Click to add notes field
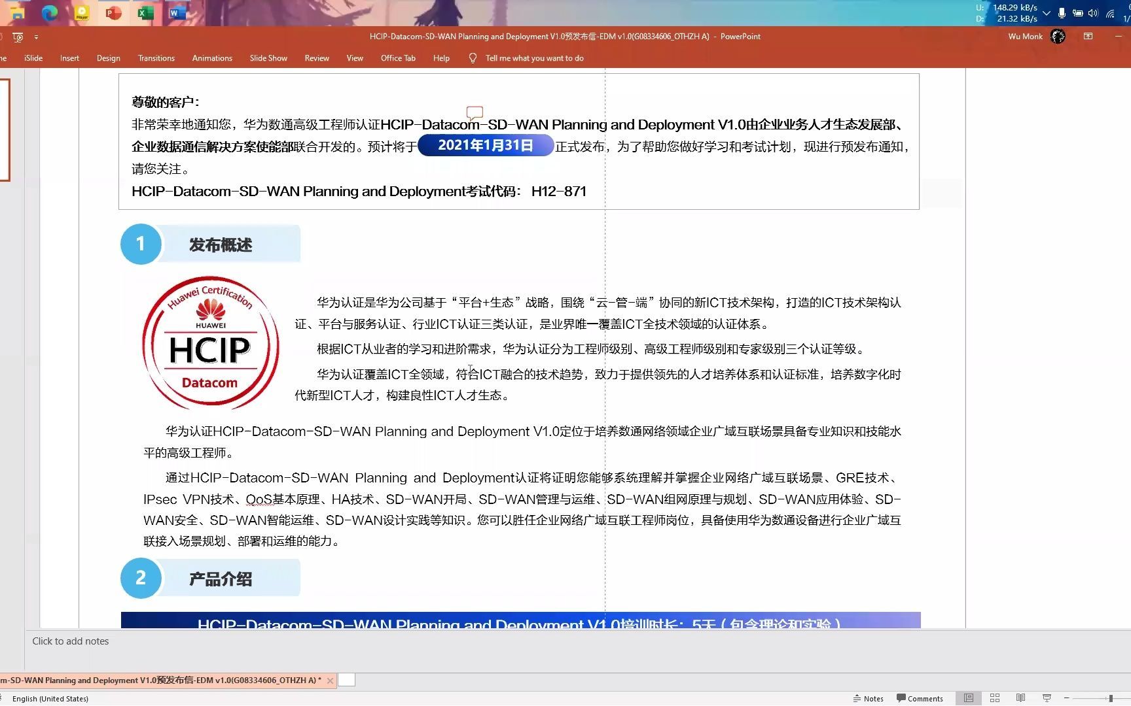 (71, 641)
